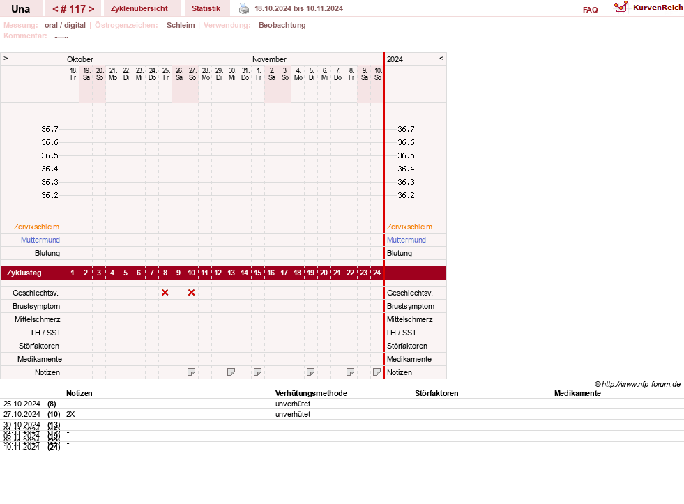Click the Verhütungsmethode column header
This screenshot has height=504, width=684.
[x=311, y=393]
